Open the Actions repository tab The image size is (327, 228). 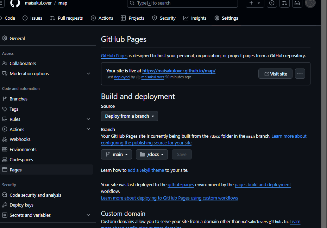(x=102, y=18)
